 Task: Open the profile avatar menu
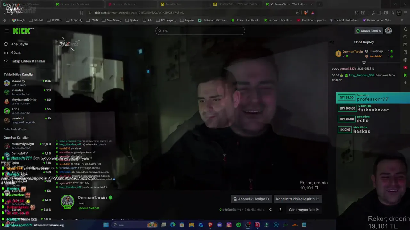pos(388,31)
